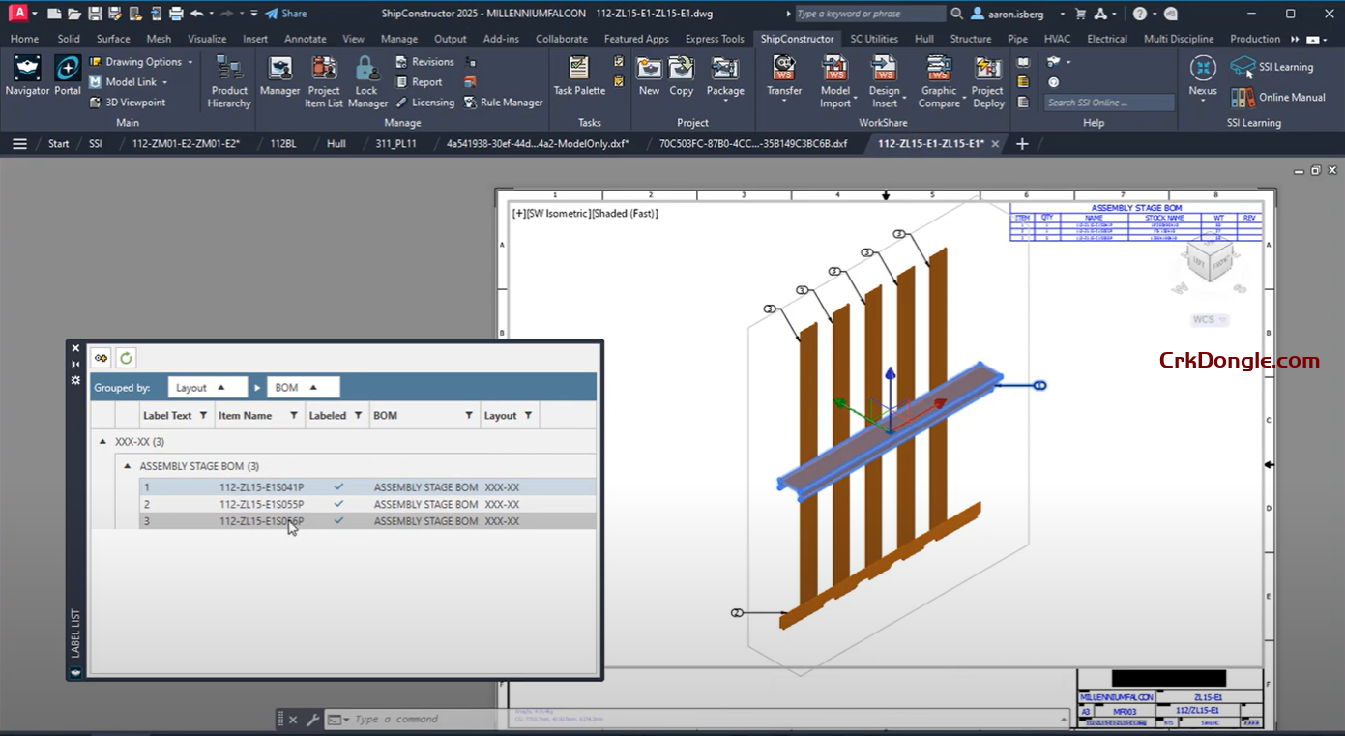Click the Portal icon in the ribbon
Image resolution: width=1345 pixels, height=736 pixels.
tap(68, 76)
